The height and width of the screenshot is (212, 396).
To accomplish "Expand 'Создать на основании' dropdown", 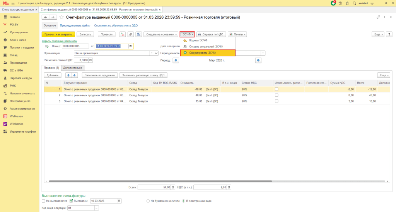I will click(161, 34).
